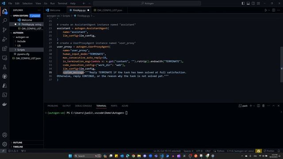Open Explorer views and more actions ellipsis
The width and height of the screenshot is (283, 159).
(x=39, y=10)
